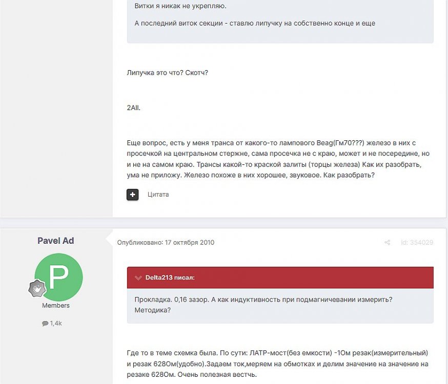Click the reply paragraph starting 'Где то в теме'
The image size is (448, 384).
point(277,364)
